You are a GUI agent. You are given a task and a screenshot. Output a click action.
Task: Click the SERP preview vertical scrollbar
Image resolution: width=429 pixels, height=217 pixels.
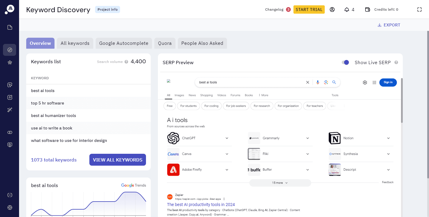click(402, 101)
